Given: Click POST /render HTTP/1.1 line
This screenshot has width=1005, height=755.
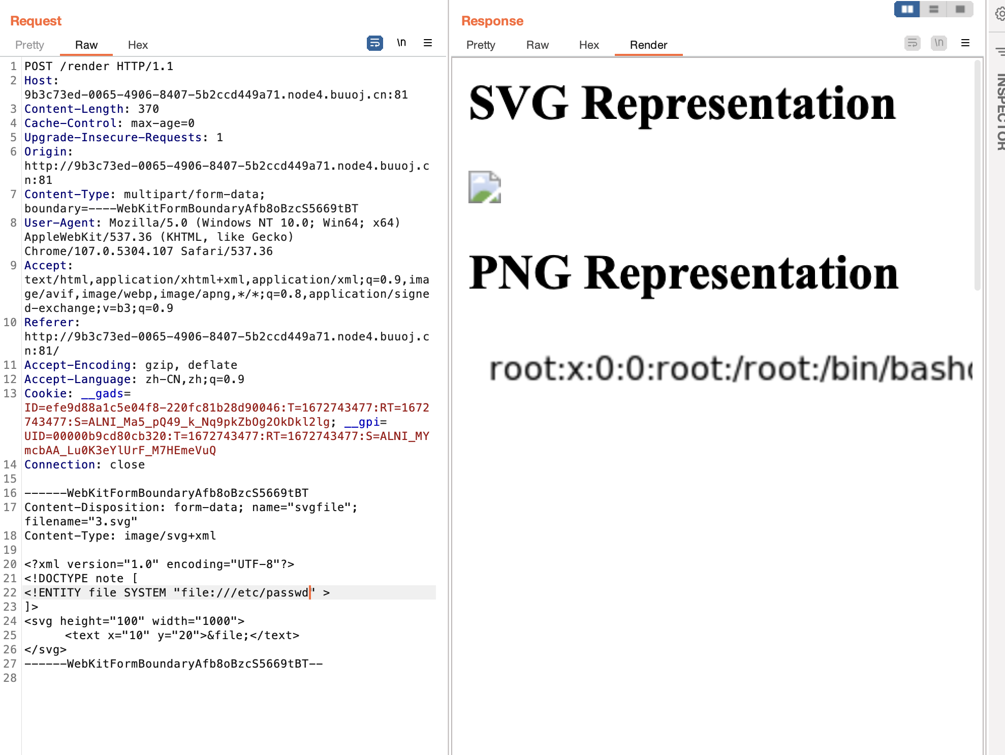Looking at the screenshot, I should (x=99, y=66).
